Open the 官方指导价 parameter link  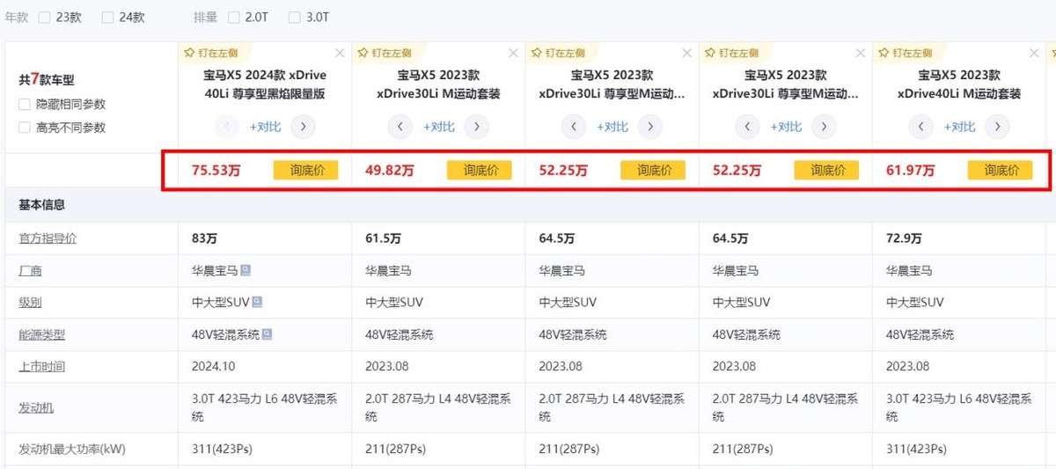pyautogui.click(x=48, y=238)
